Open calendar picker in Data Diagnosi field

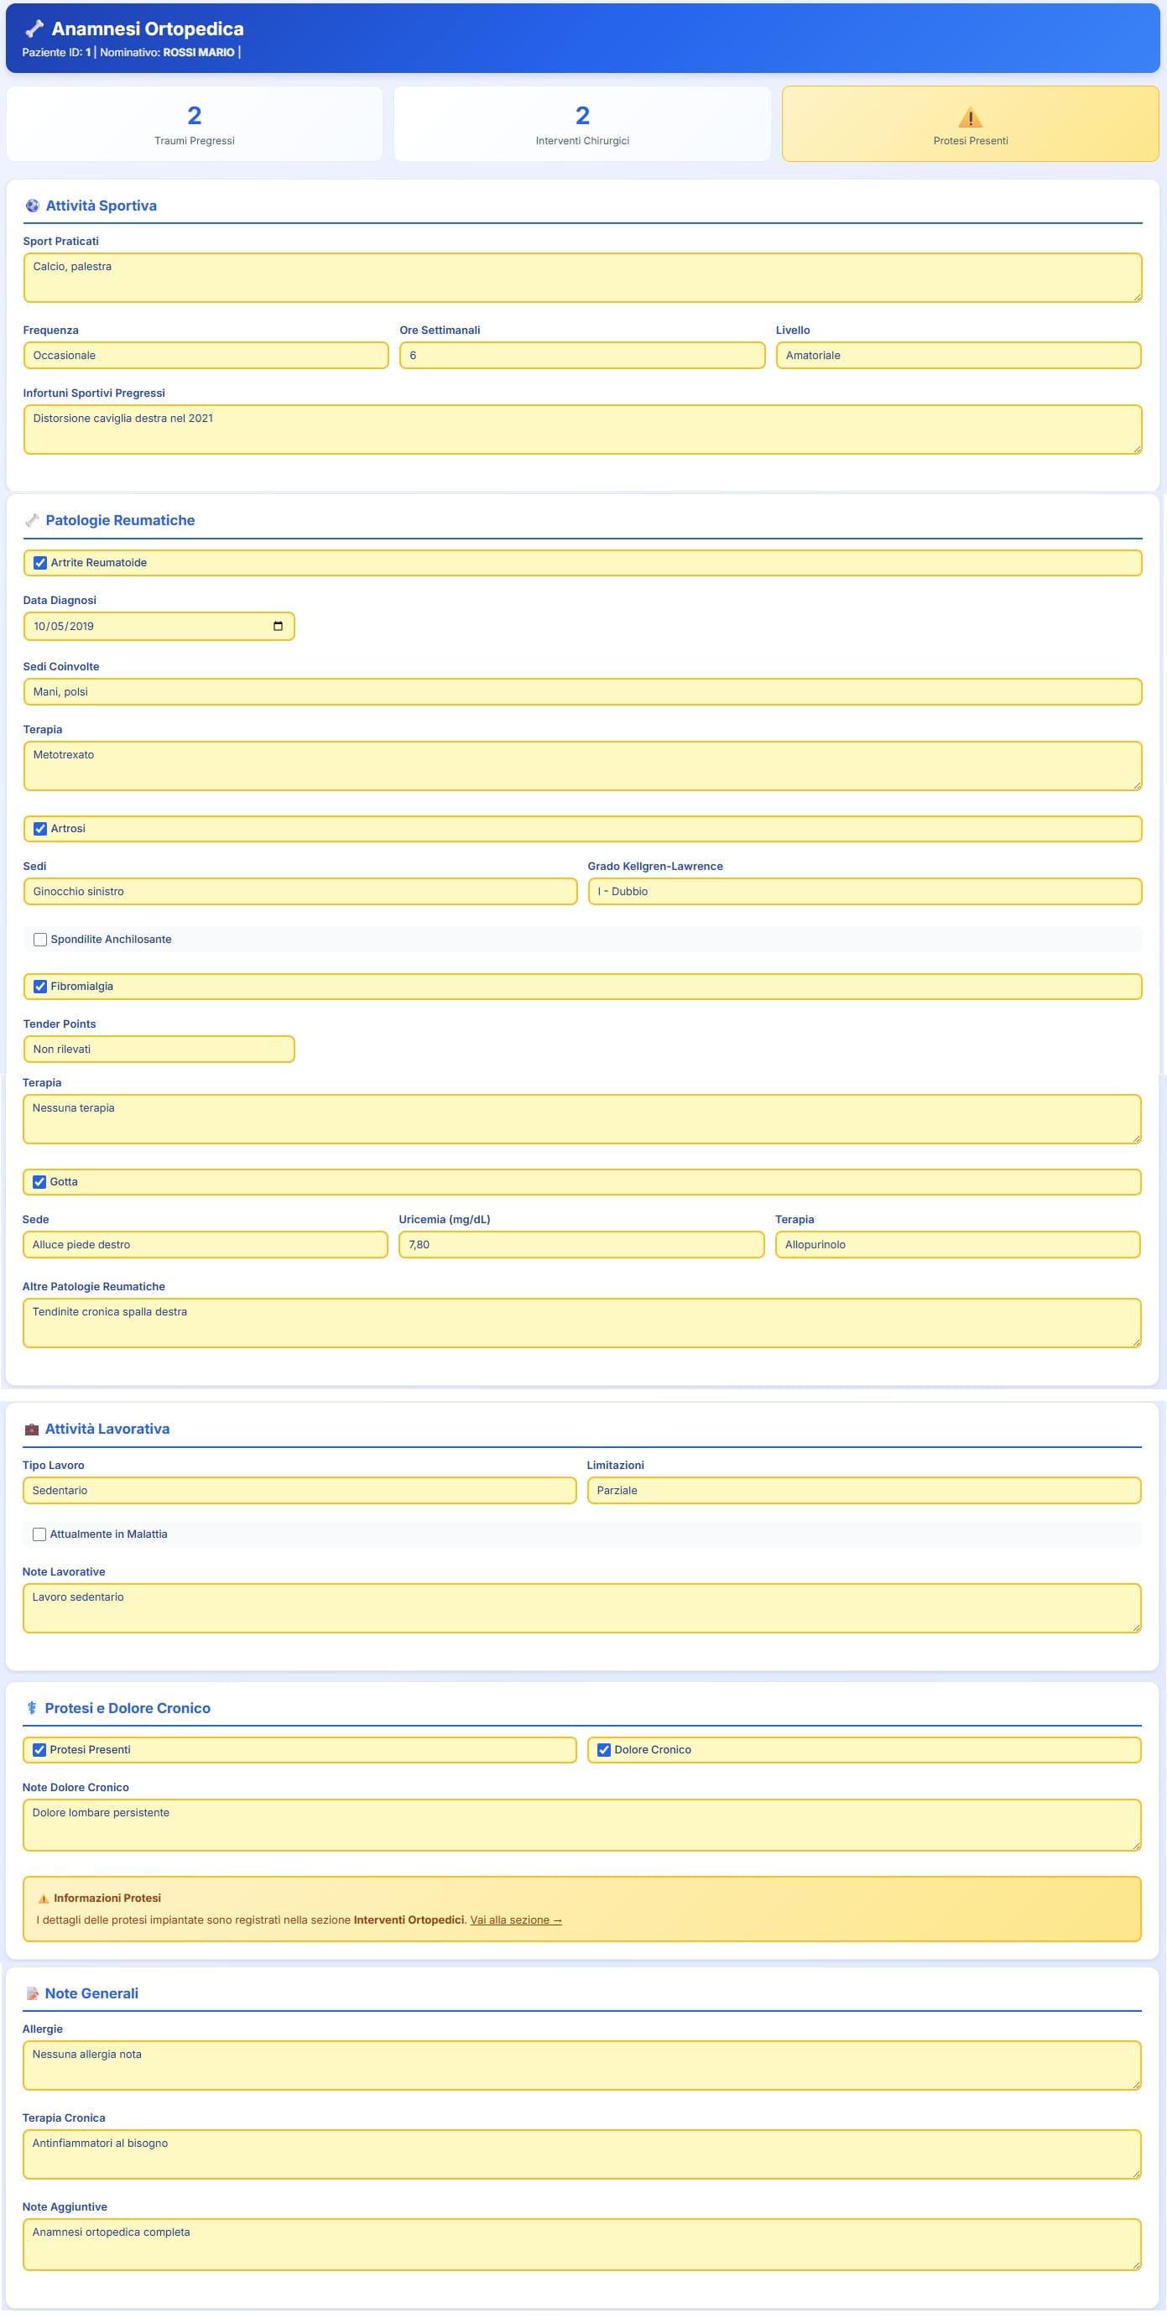tap(277, 627)
